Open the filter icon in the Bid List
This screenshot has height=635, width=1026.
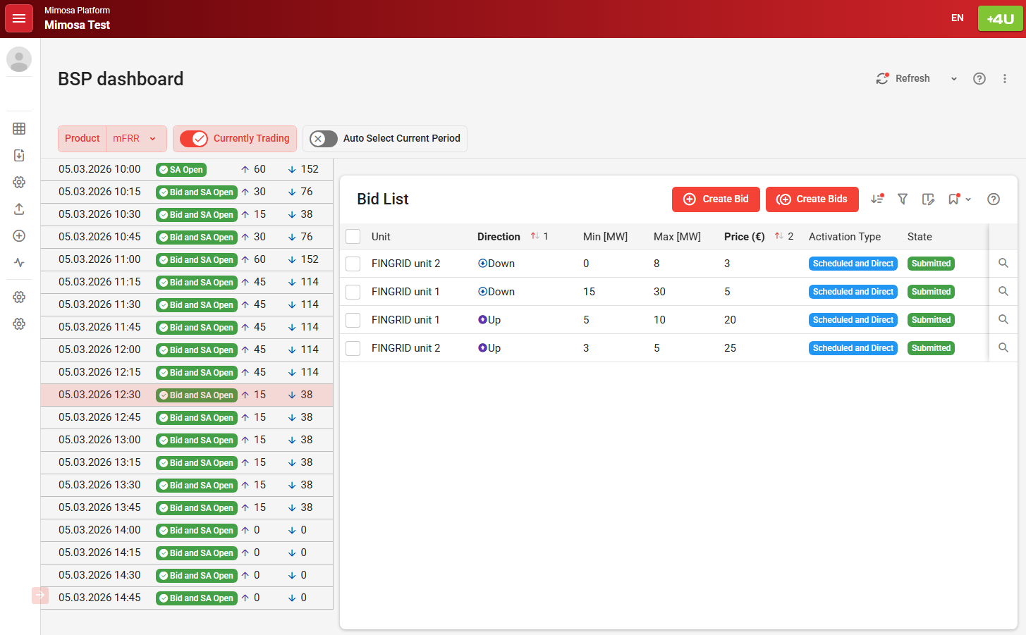click(903, 199)
